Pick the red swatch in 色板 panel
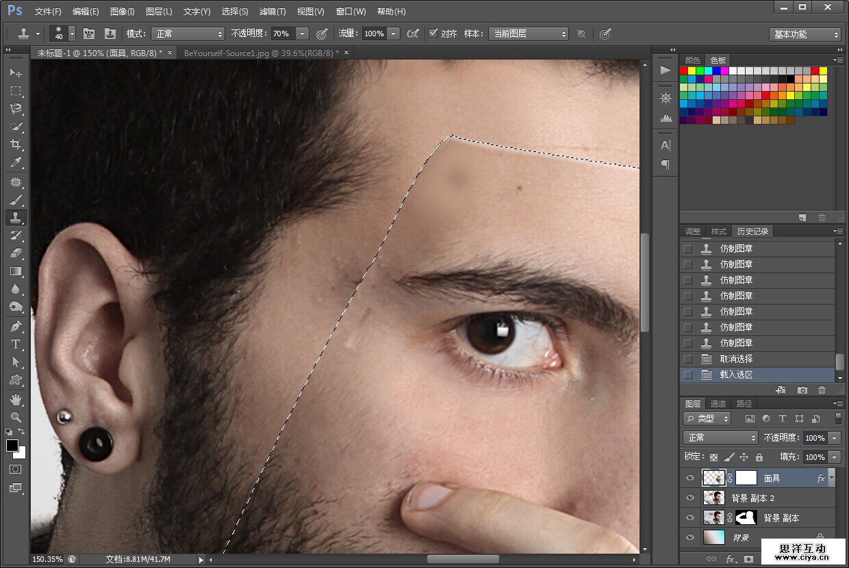849x568 pixels. pos(684,70)
